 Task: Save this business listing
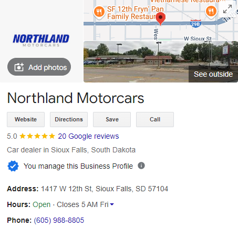click(112, 119)
